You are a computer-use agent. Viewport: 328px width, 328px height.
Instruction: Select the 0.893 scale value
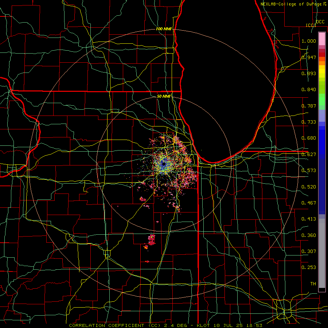coord(309,73)
